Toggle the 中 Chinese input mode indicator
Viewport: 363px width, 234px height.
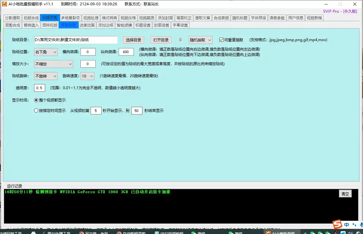(x=347, y=225)
